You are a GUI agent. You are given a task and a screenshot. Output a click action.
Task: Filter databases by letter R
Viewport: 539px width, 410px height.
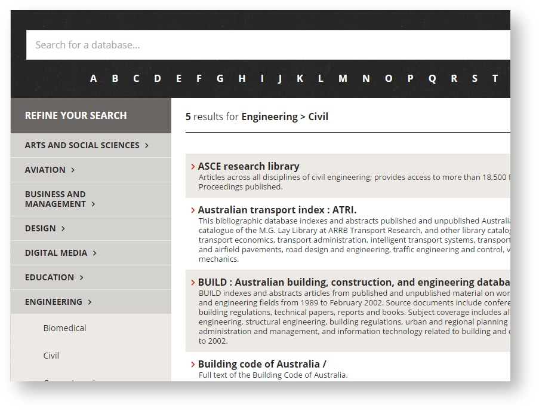[454, 78]
